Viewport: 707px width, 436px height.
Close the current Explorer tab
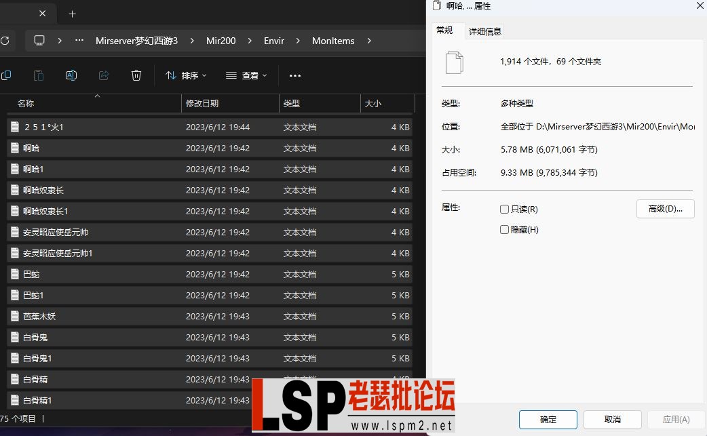click(42, 14)
